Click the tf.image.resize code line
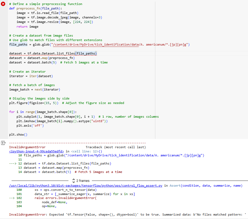This screenshot has height=219, width=248. pos(55,22)
